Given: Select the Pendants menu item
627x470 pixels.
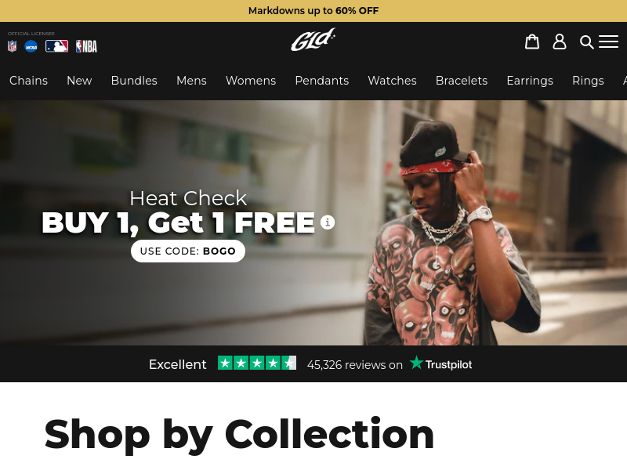Looking at the screenshot, I should coord(322,81).
